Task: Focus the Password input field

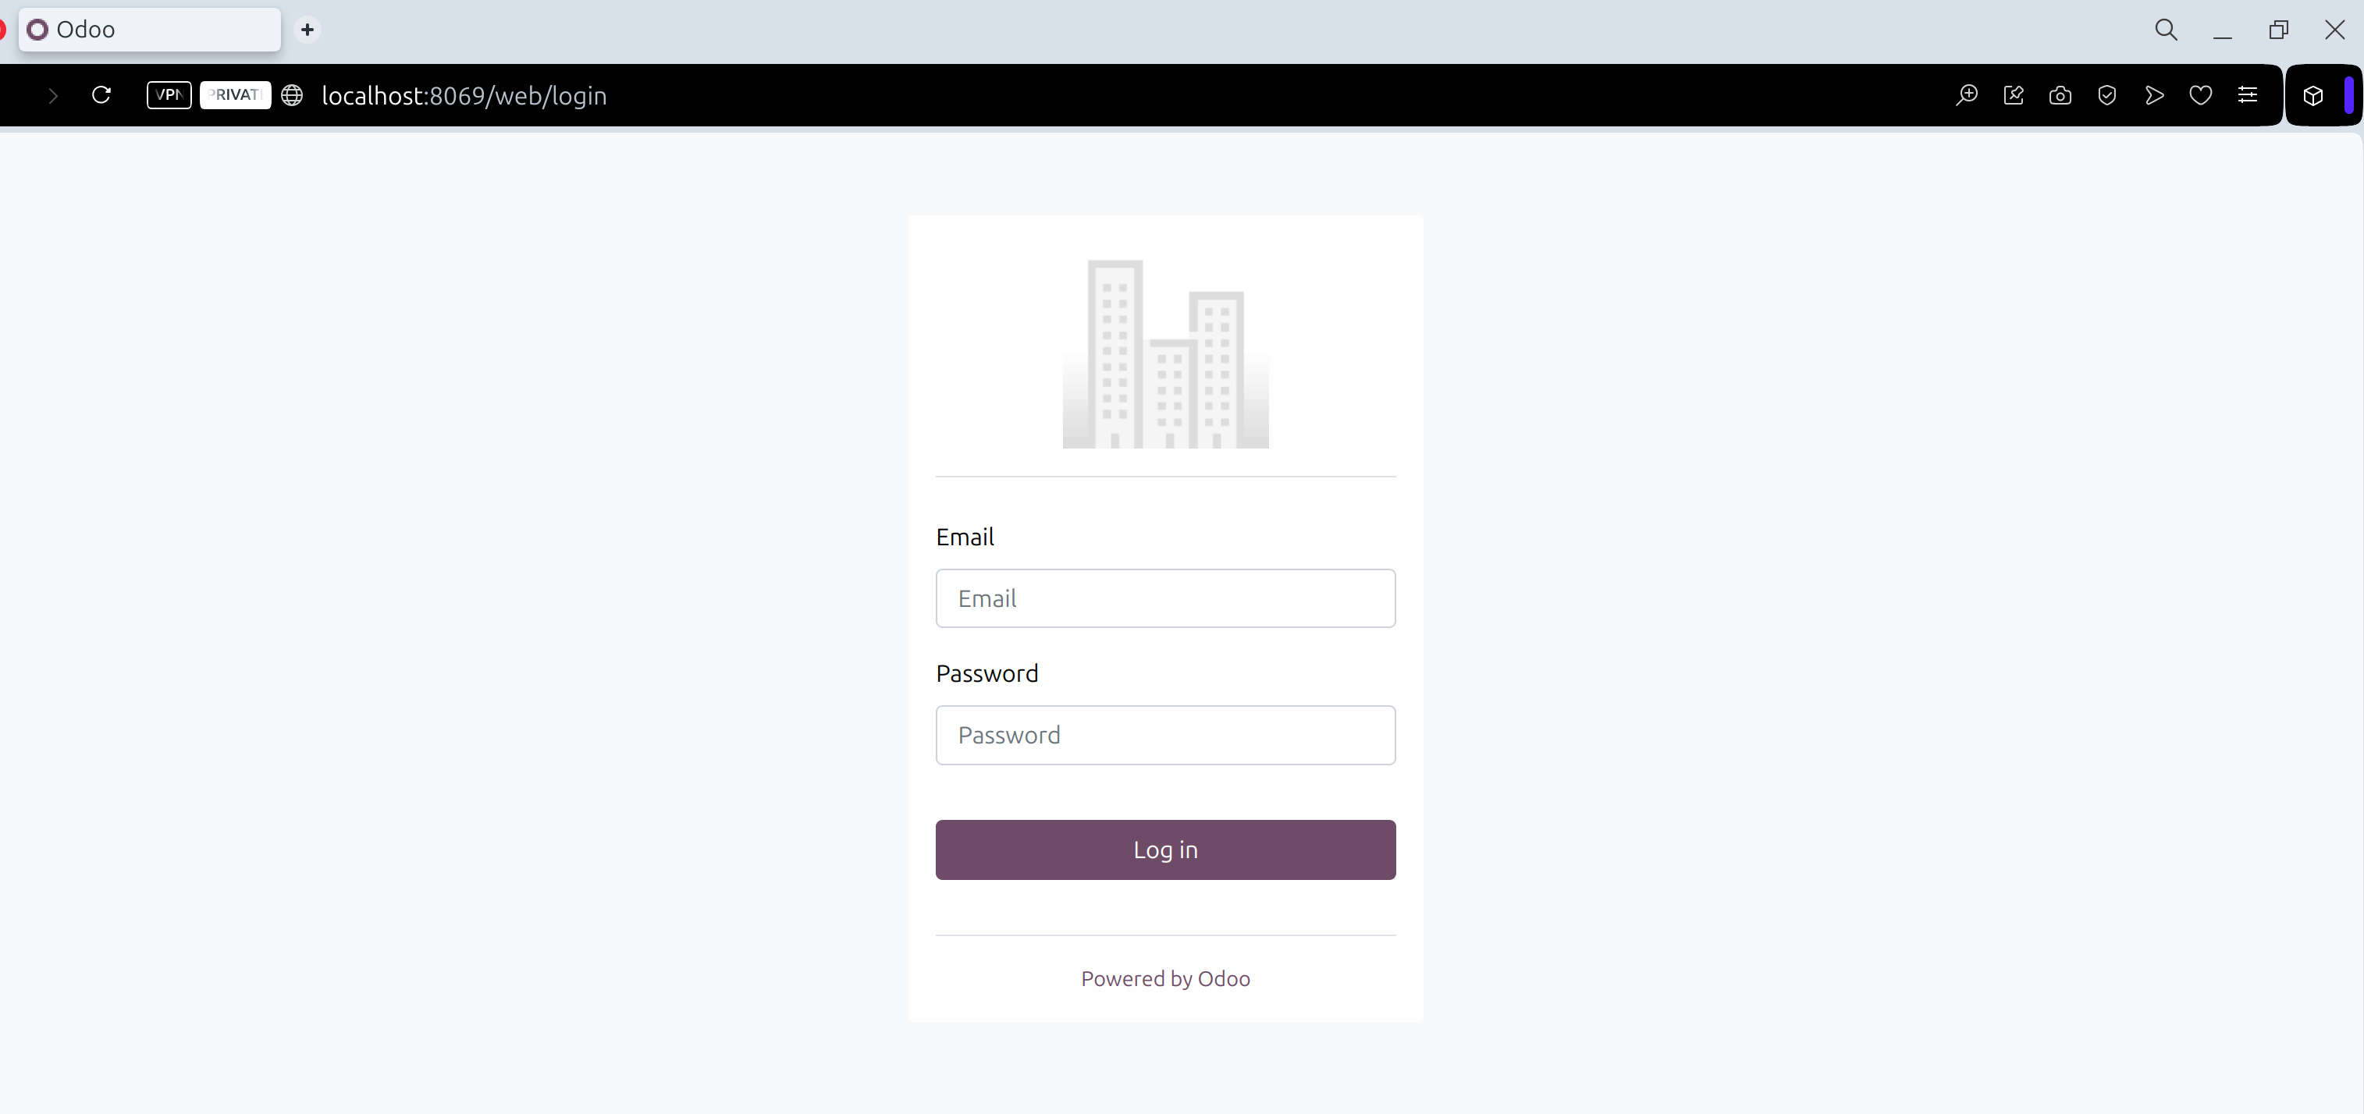Action: [1165, 735]
